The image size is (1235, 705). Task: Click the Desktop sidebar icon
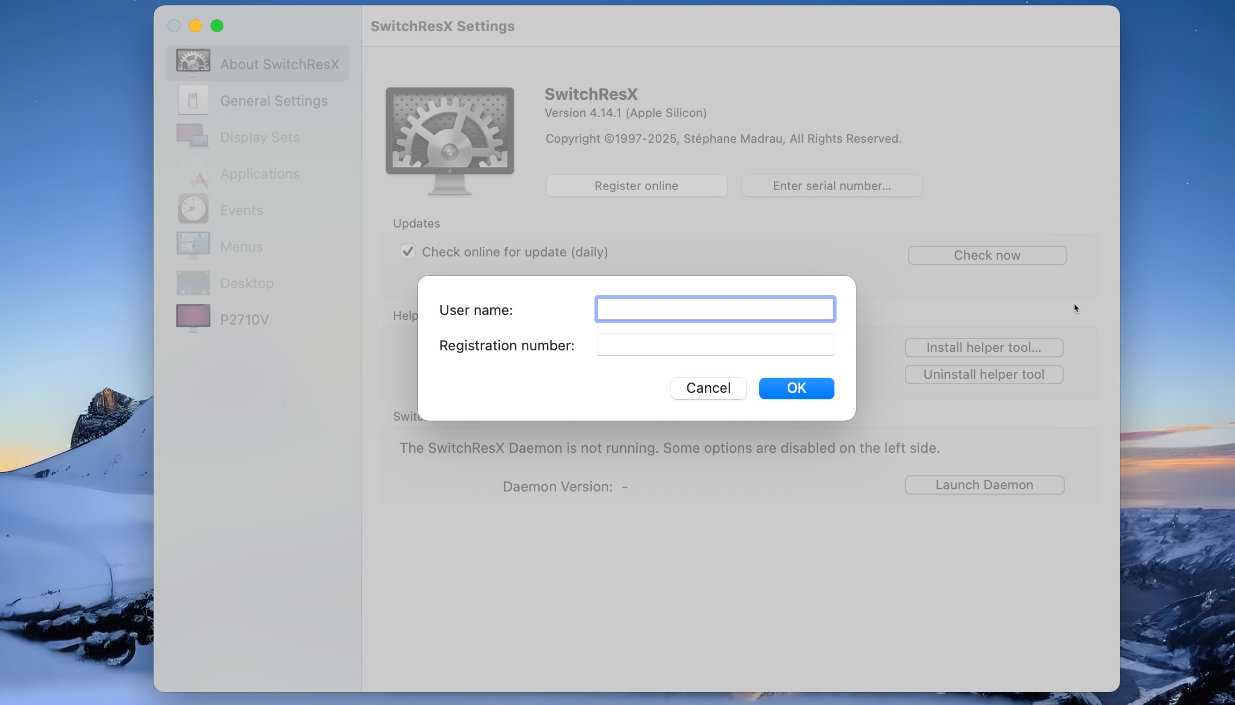(x=193, y=283)
